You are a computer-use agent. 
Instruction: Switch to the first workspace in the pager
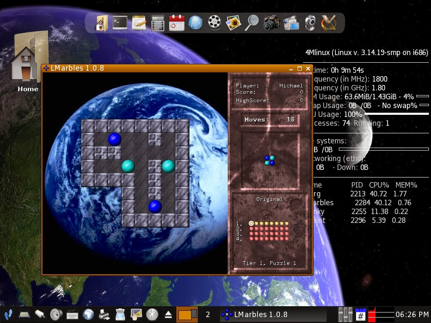[187, 315]
